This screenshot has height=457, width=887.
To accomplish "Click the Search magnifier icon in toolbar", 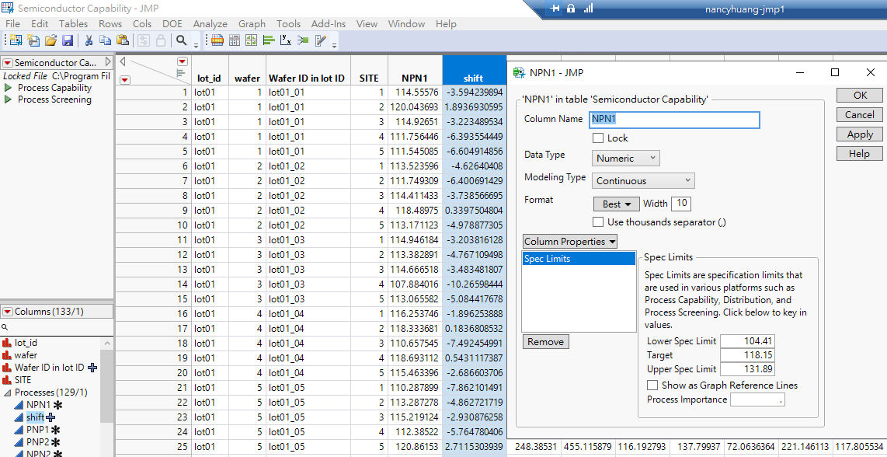I will coord(181,40).
